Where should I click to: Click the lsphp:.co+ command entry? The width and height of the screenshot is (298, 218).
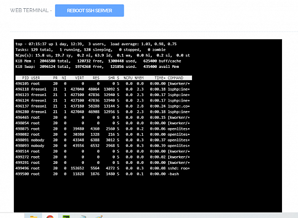[x=179, y=106]
